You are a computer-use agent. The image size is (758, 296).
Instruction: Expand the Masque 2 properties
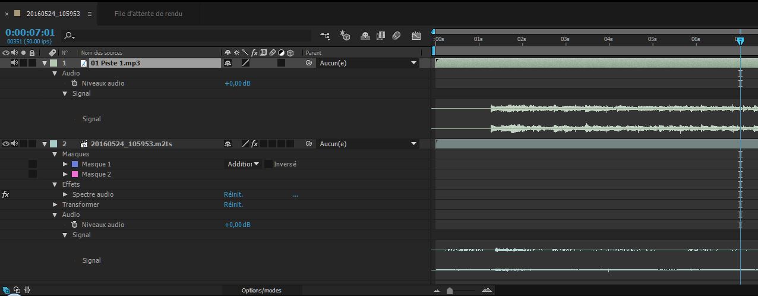(x=65, y=174)
